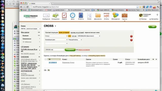Screen dimensions: 162x91
Task: Open the Отчёты (Reports) chart section
Action: point(106,16)
